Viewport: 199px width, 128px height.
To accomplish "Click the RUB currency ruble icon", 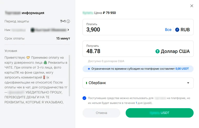I will coord(177,30).
